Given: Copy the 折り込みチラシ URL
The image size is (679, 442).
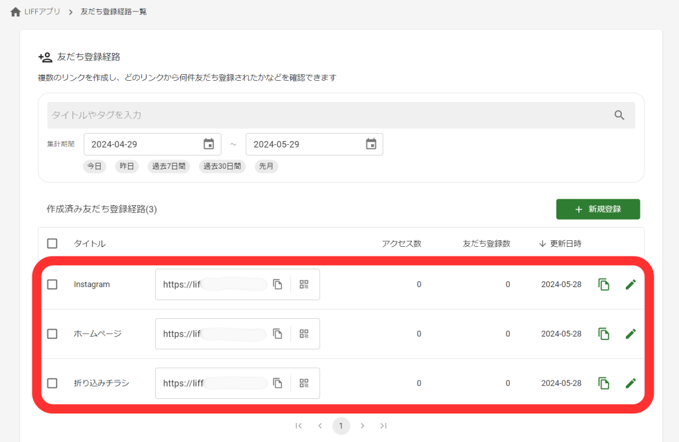Looking at the screenshot, I should coord(277,383).
